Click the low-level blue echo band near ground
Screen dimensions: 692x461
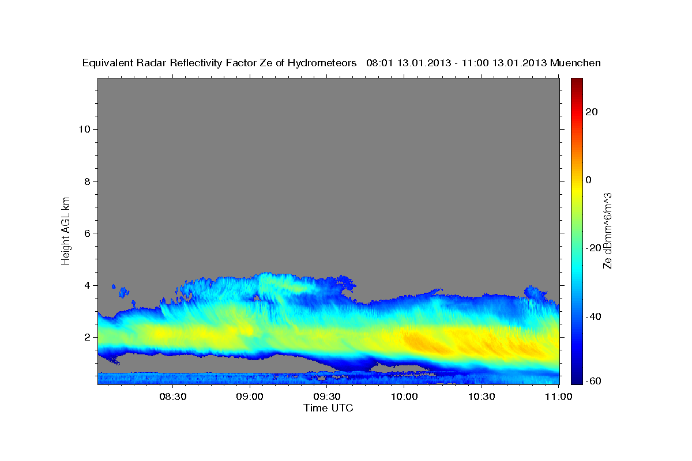pos(328,378)
